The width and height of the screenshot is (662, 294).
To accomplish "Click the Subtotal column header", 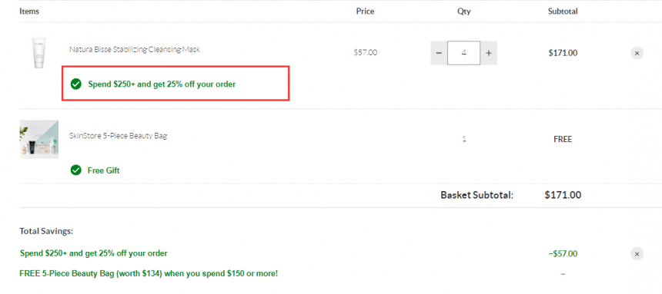I will click(x=563, y=12).
